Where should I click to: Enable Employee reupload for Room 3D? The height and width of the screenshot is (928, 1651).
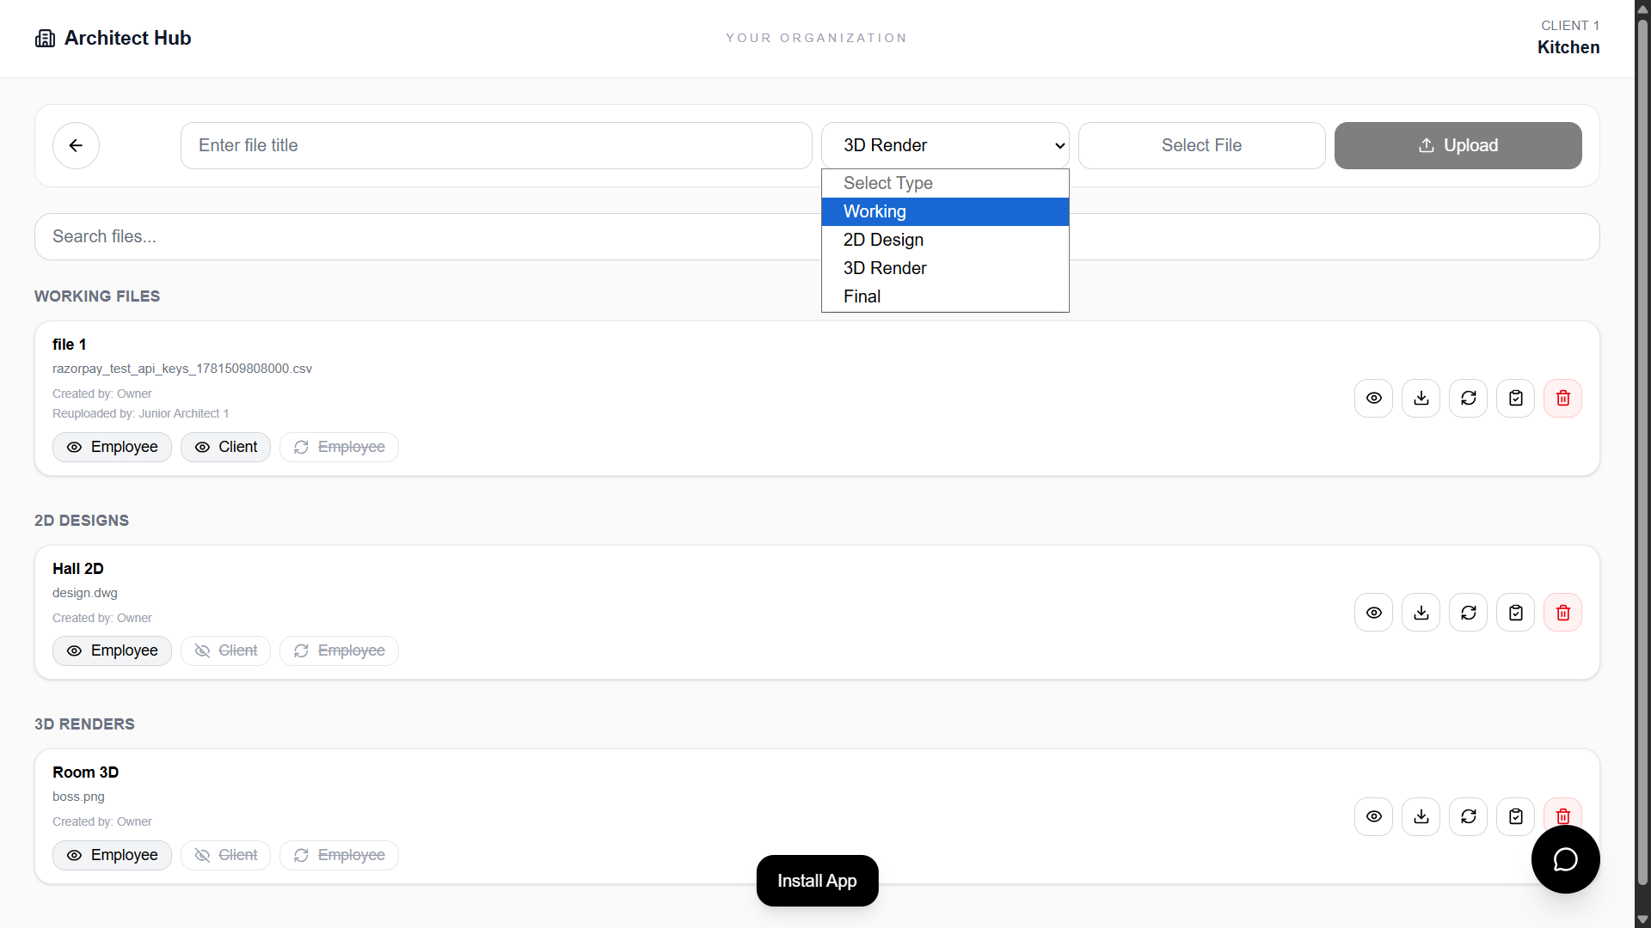pyautogui.click(x=339, y=855)
